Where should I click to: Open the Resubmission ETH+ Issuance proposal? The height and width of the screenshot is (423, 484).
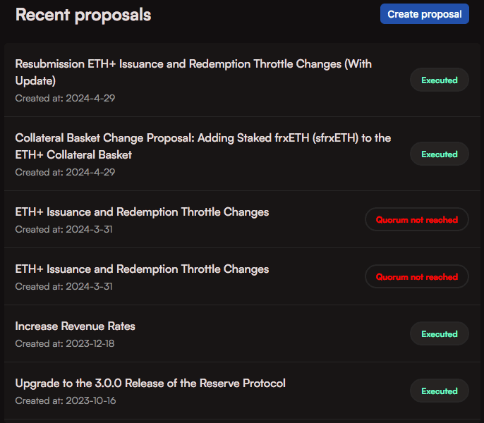193,72
